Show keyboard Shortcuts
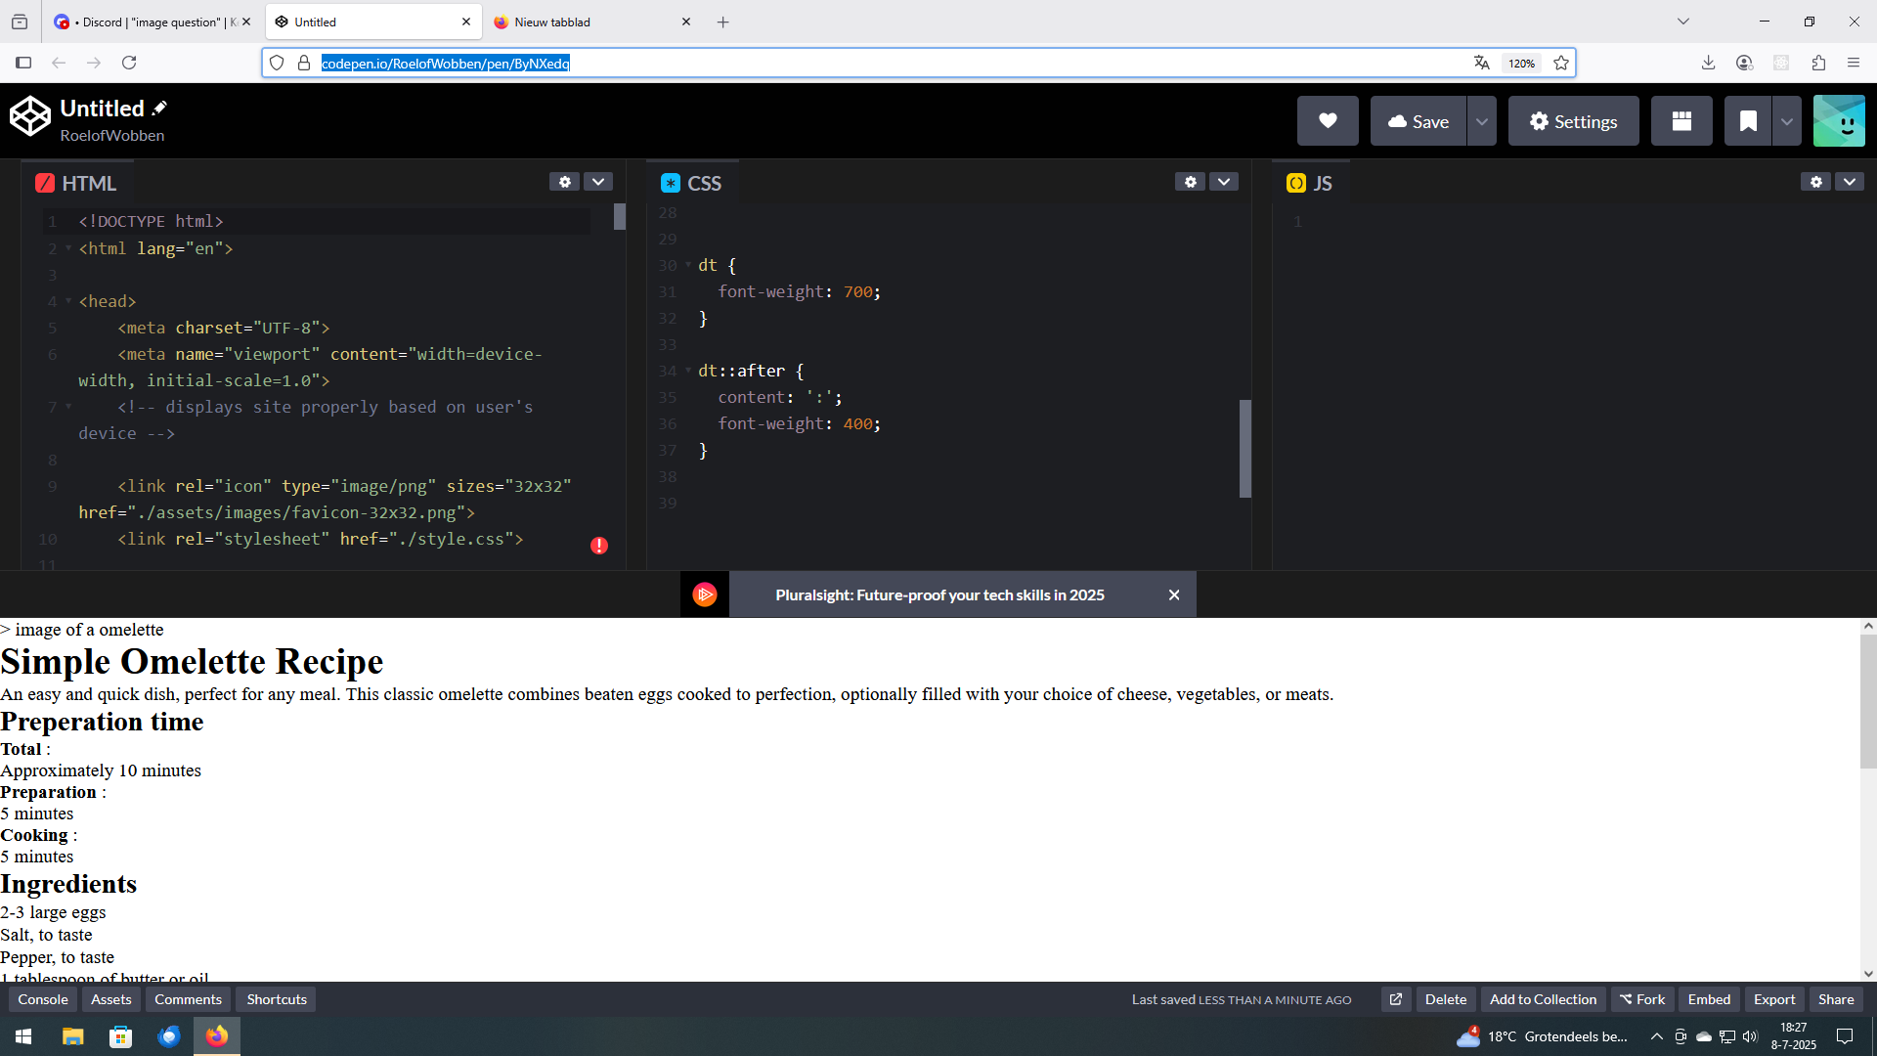The width and height of the screenshot is (1877, 1056). click(277, 999)
